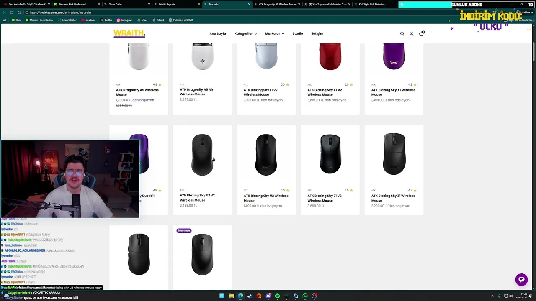The image size is (536, 301).
Task: Show hidden system tray icons
Action: tap(492, 296)
